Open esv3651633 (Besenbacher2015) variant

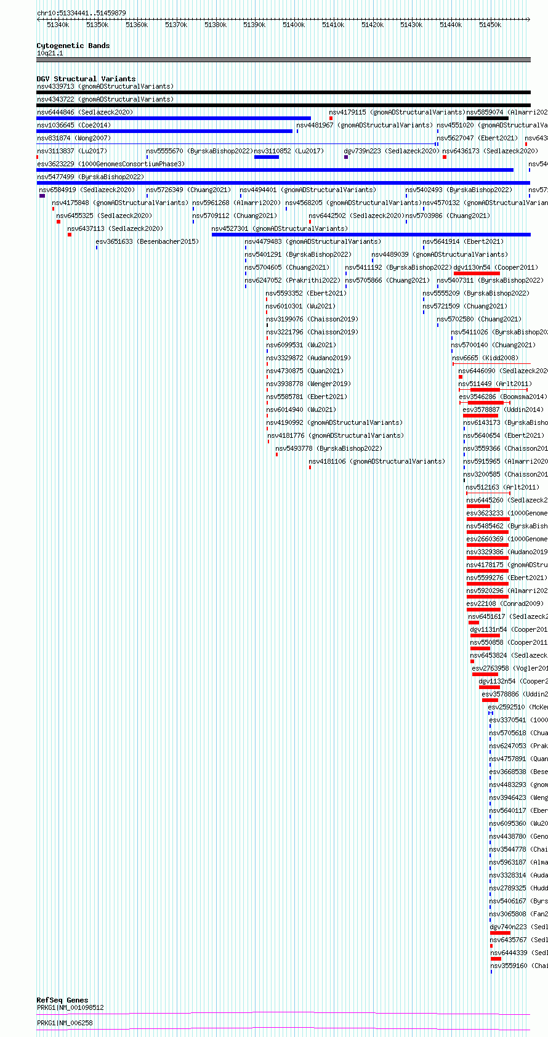[x=147, y=241]
